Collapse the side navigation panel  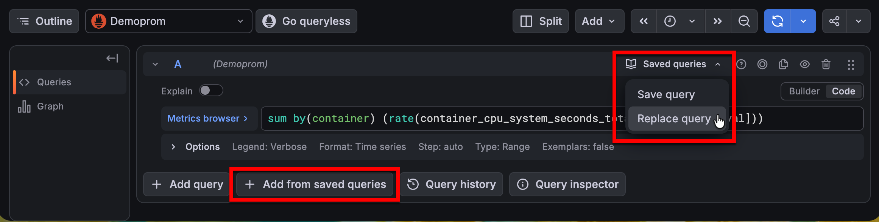(x=112, y=58)
